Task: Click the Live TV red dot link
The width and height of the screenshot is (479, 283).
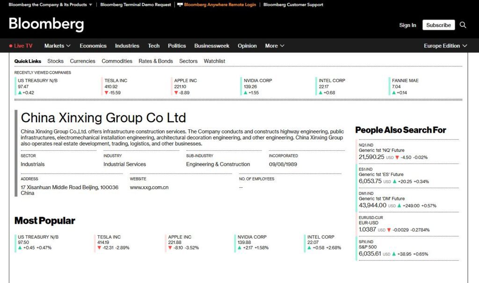Action: 21,46
